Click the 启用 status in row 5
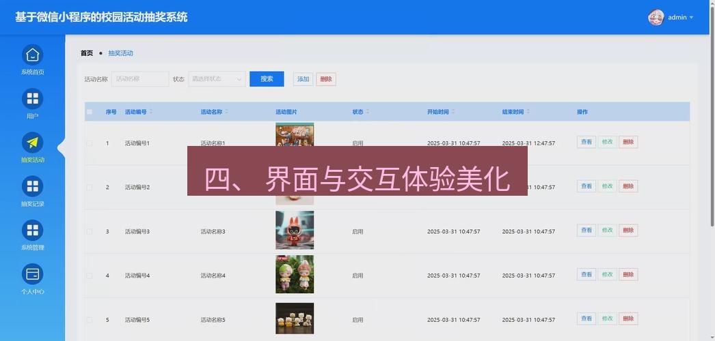The width and height of the screenshot is (715, 341). coord(357,320)
